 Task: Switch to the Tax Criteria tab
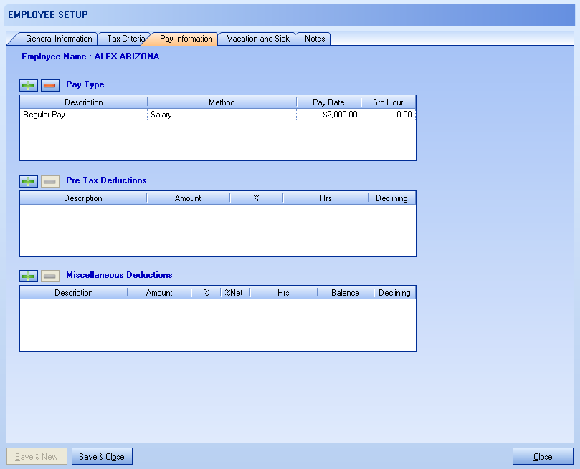pos(125,39)
